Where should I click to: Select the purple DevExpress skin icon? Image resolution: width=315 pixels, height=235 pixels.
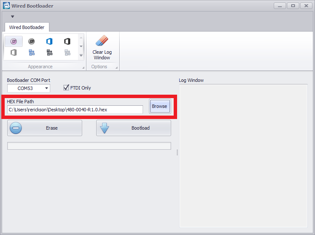point(14,41)
